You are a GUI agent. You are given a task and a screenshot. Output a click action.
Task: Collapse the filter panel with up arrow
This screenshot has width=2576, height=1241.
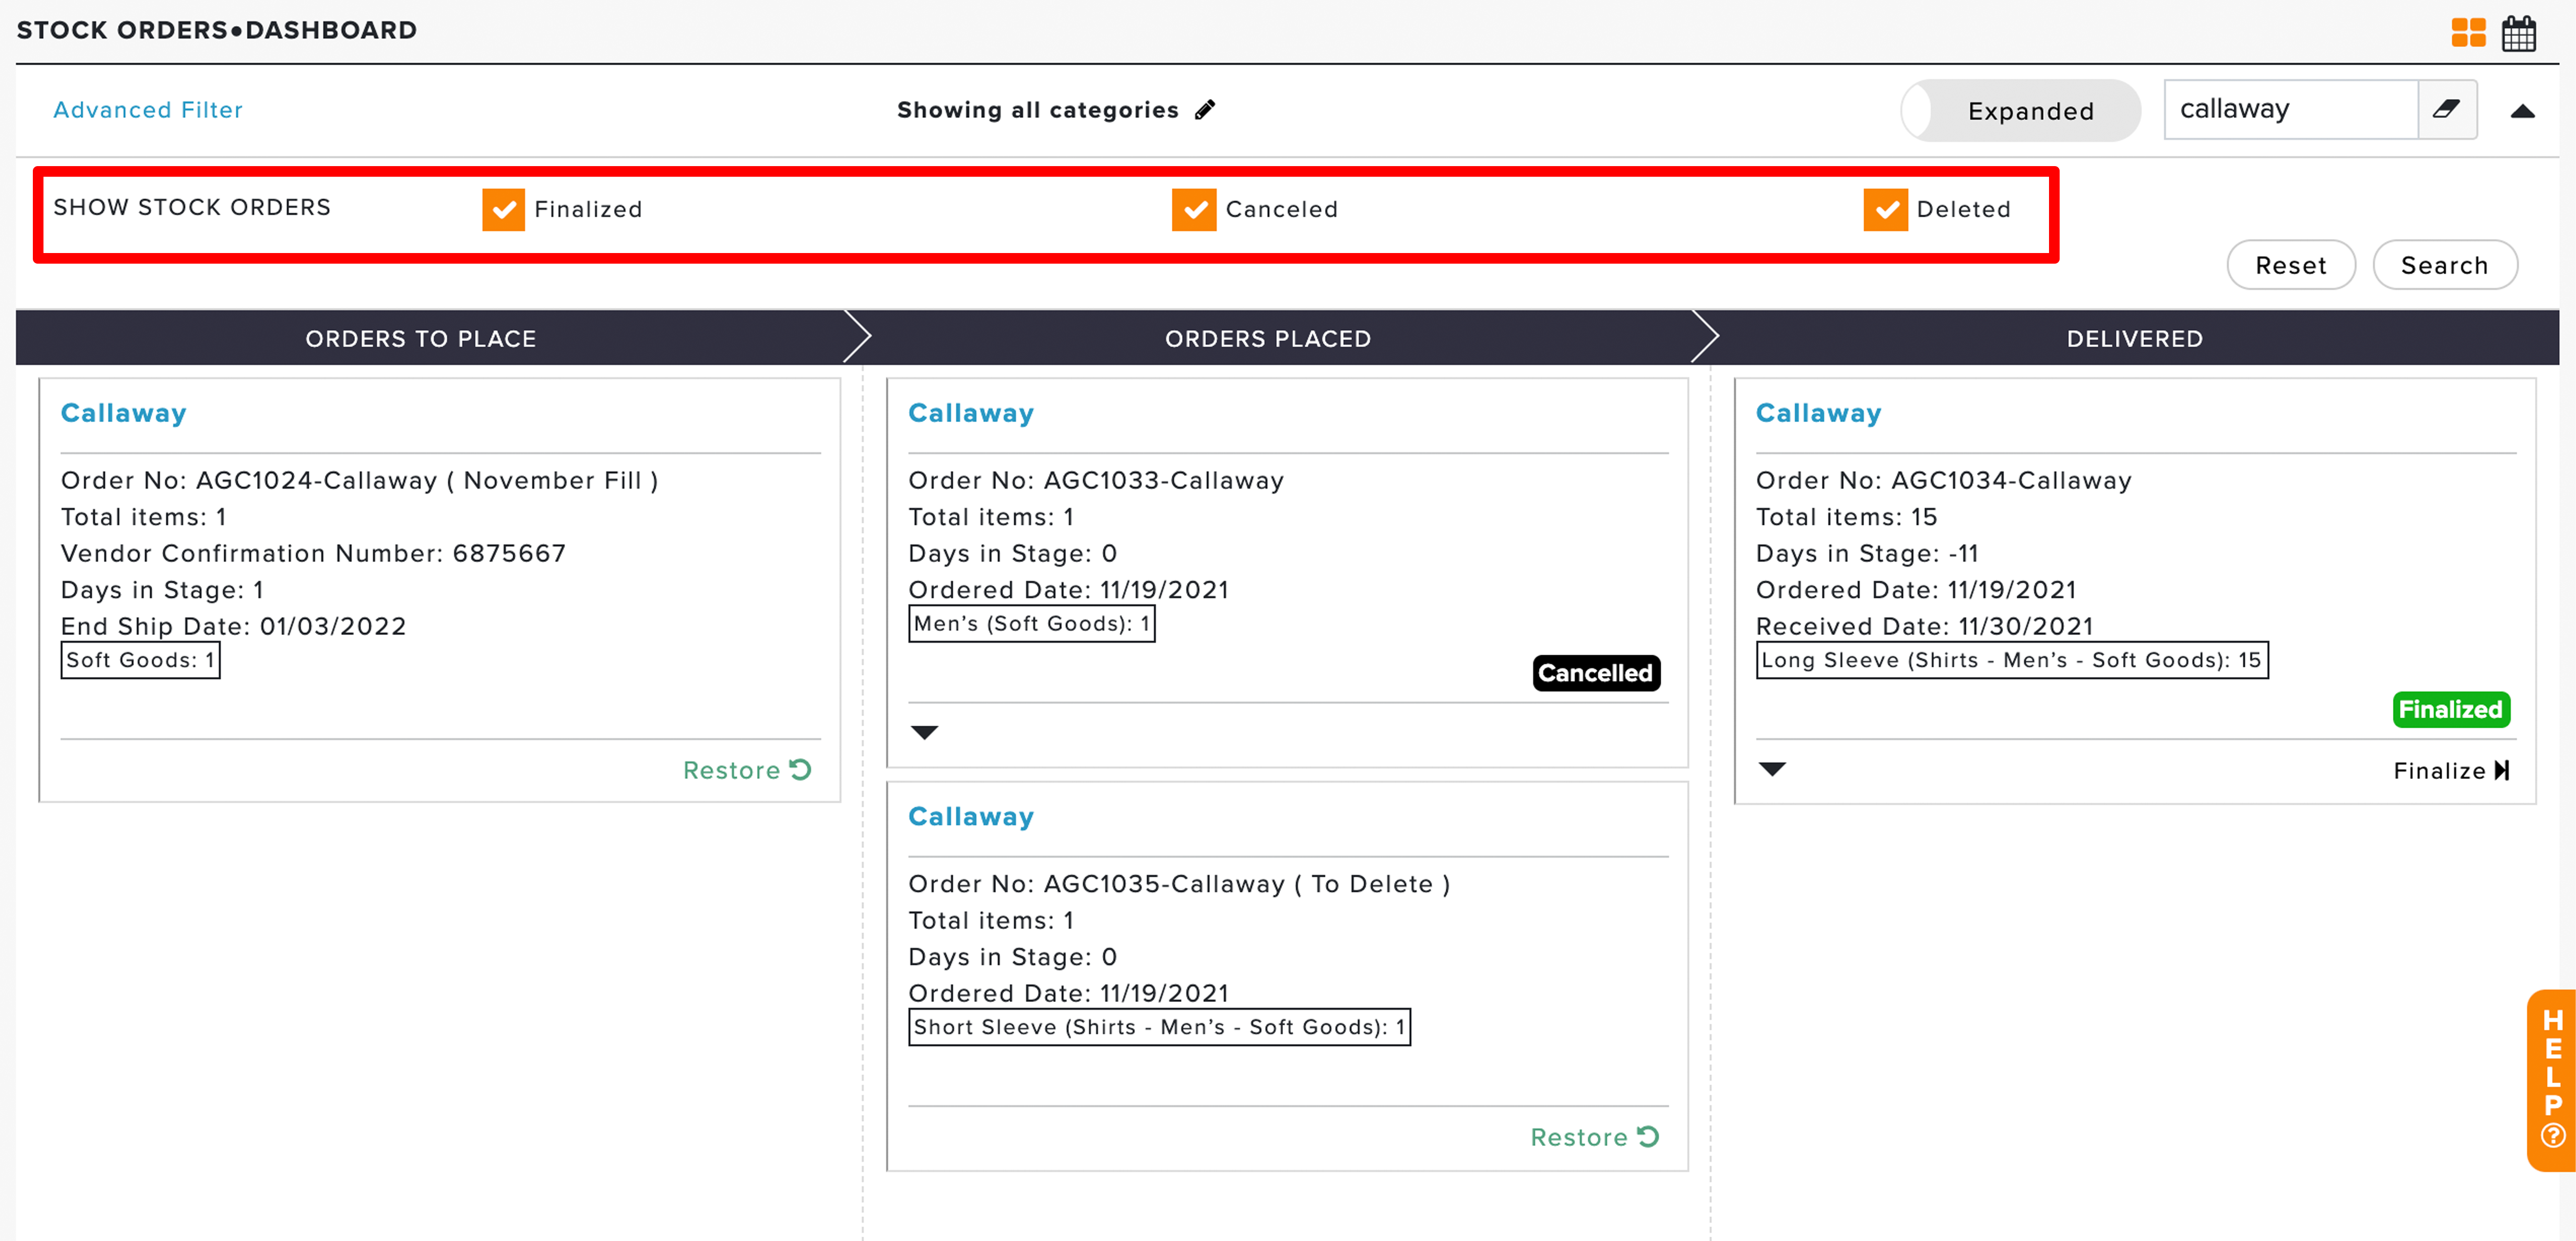click(2522, 111)
